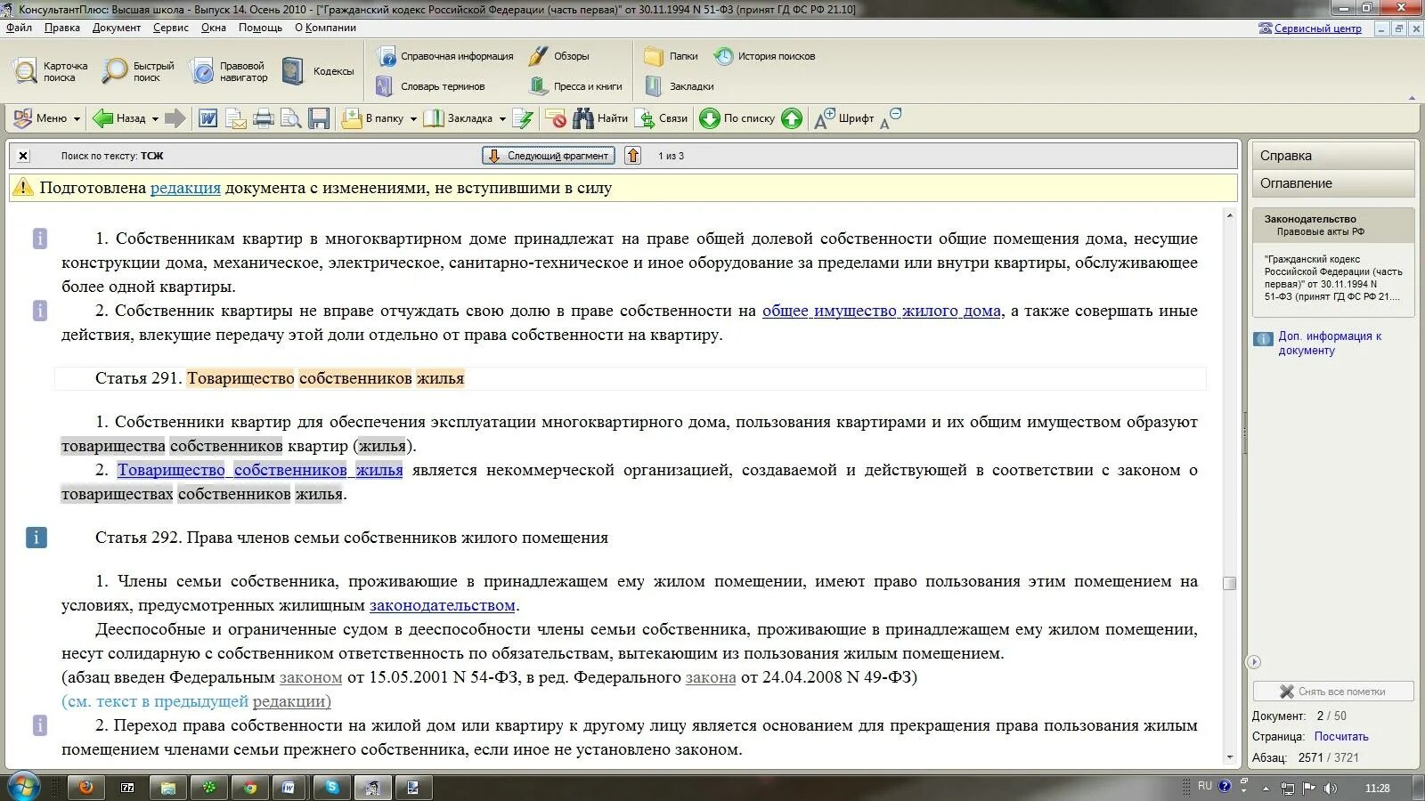1425x801 pixels.
Task: Open Правка menu
Action: point(62,28)
